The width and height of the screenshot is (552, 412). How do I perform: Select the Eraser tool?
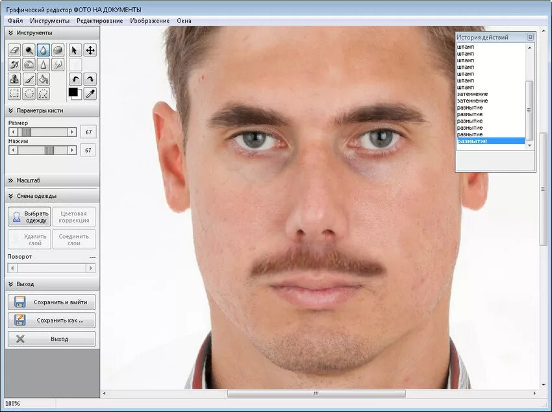click(x=14, y=51)
